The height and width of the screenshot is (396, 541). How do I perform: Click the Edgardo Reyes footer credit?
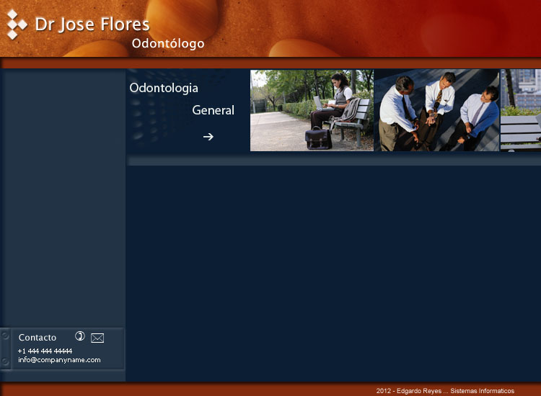tap(445, 391)
